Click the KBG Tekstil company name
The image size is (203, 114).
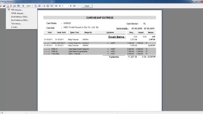[81, 28]
